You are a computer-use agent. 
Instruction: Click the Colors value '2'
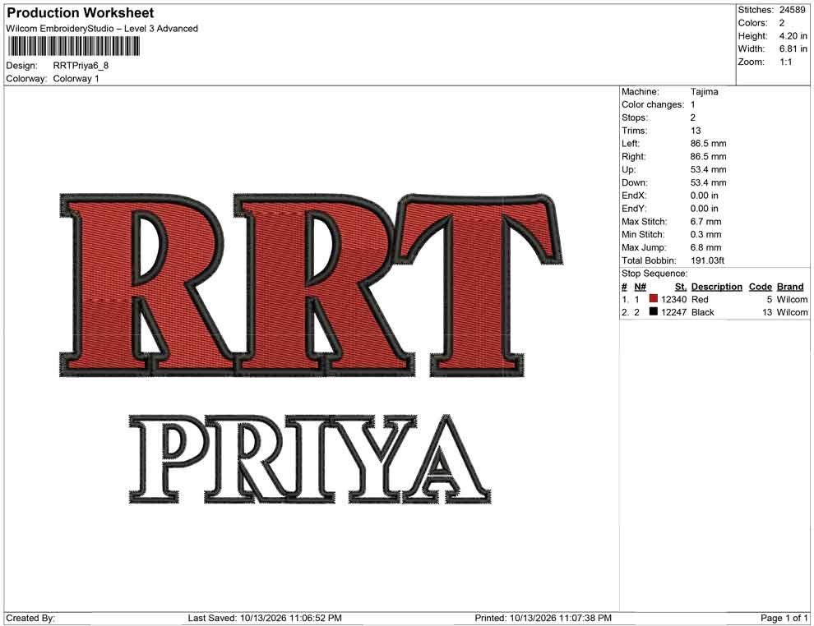coord(782,23)
